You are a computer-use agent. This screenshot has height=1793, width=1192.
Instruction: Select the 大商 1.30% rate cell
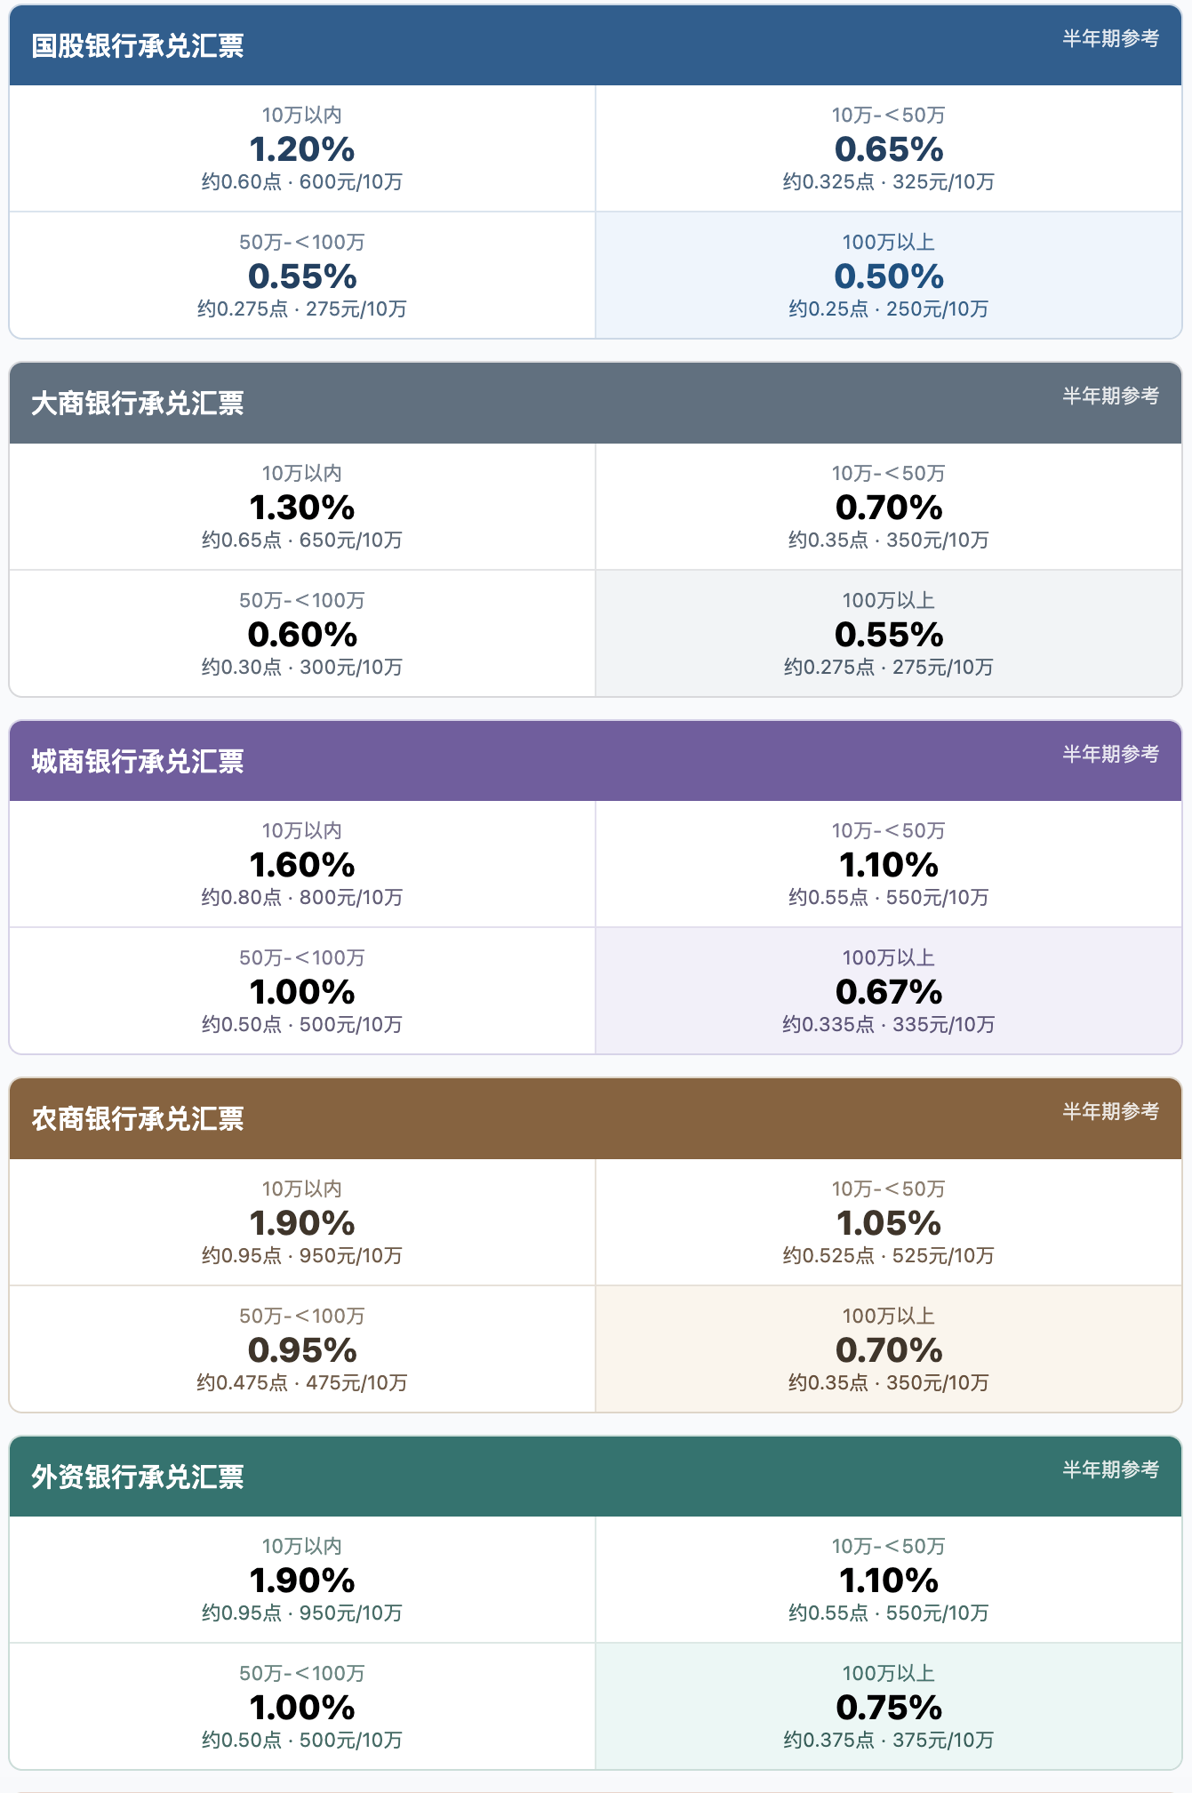[302, 507]
